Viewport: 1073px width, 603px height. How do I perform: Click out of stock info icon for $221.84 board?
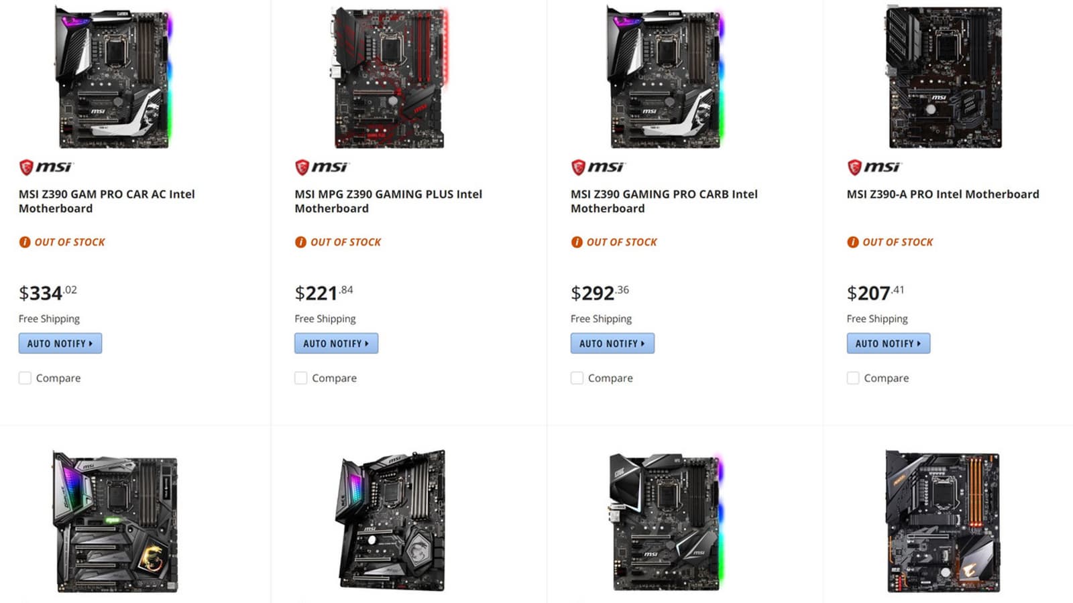coord(300,242)
